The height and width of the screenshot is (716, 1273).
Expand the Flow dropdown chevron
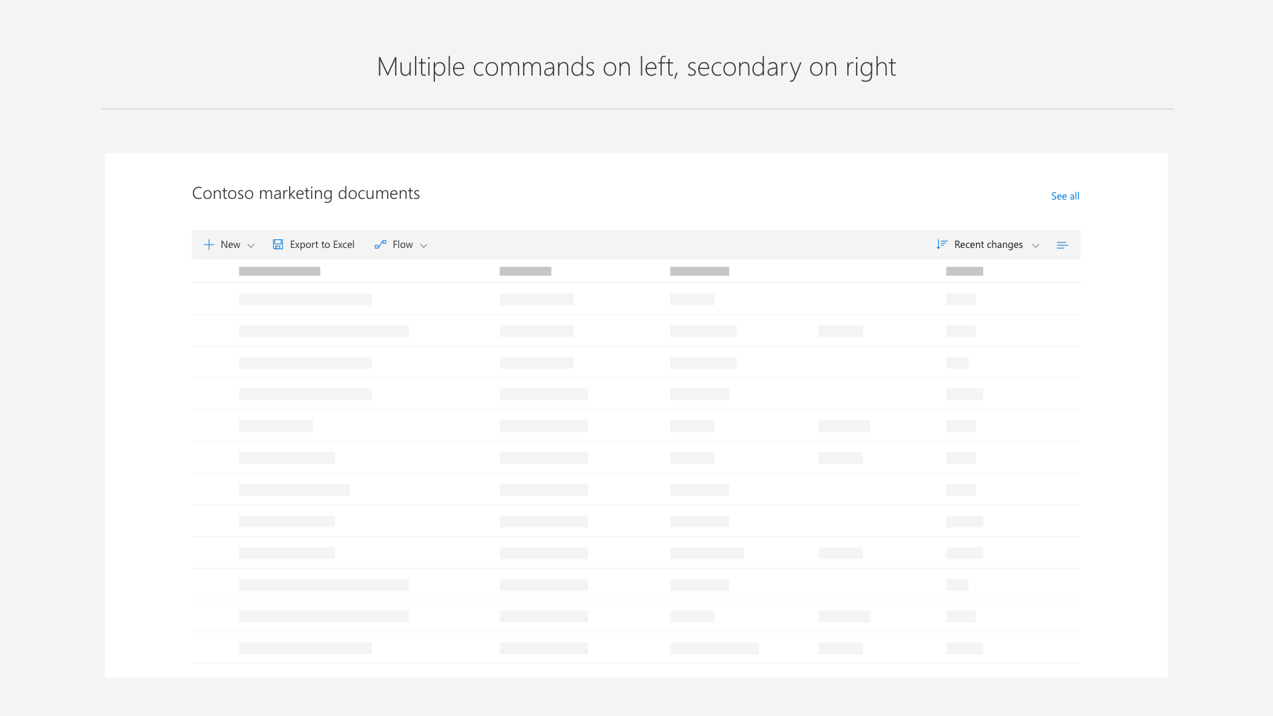[424, 245]
